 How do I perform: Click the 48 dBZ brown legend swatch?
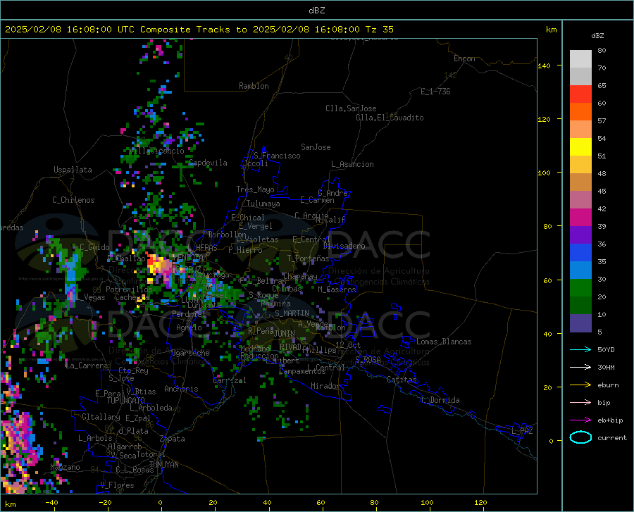[x=580, y=182]
